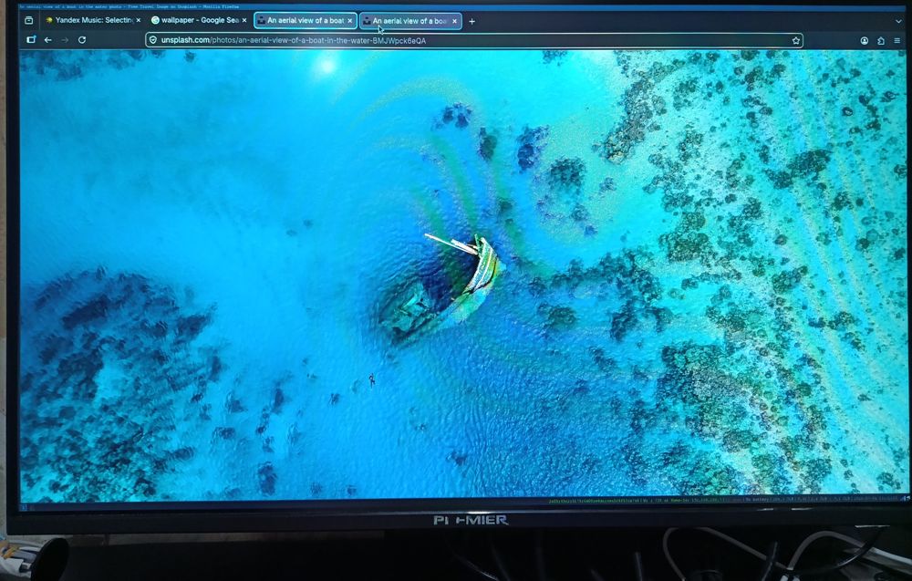
Task: Open site security shield info
Action: (x=153, y=40)
